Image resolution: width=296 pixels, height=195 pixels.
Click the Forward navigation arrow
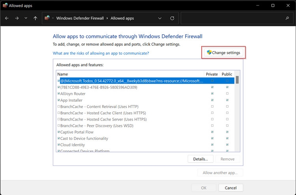(x=17, y=18)
